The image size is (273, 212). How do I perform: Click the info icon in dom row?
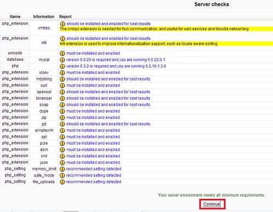62,150
